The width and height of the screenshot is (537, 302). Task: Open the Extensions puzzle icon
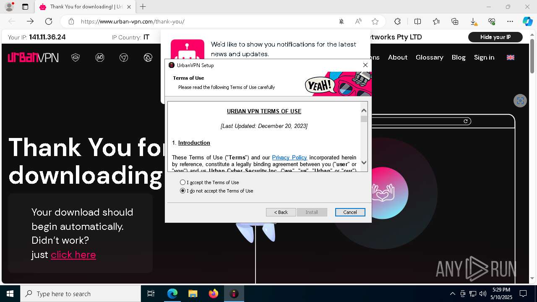(x=397, y=21)
